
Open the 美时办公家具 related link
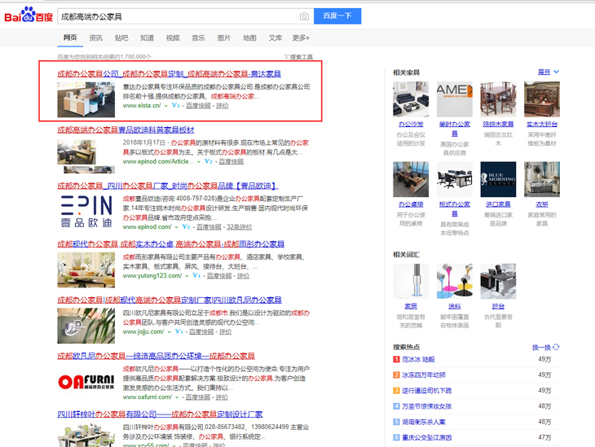tap(455, 129)
